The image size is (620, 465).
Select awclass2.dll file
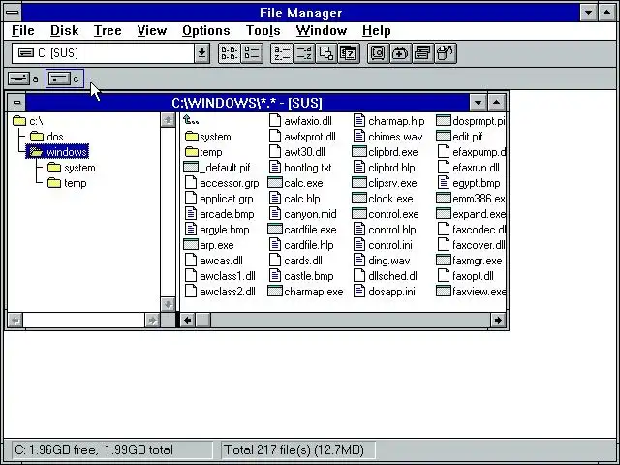(220, 292)
